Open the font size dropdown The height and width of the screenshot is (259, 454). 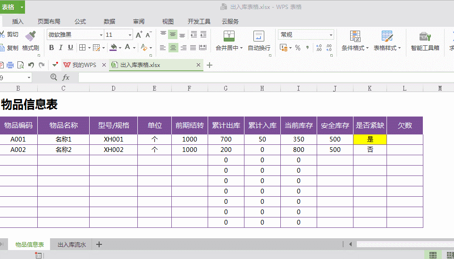point(130,35)
